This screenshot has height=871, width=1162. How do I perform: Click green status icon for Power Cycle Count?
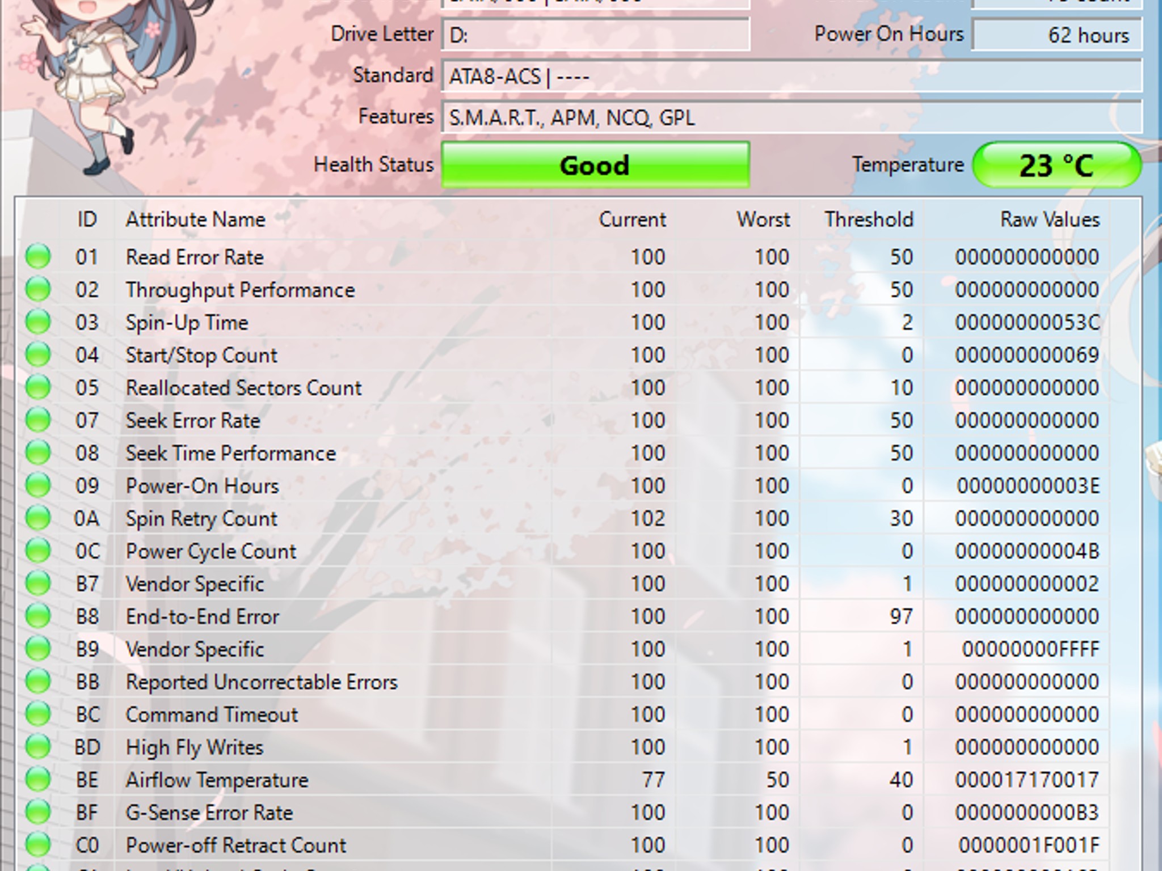pyautogui.click(x=38, y=551)
